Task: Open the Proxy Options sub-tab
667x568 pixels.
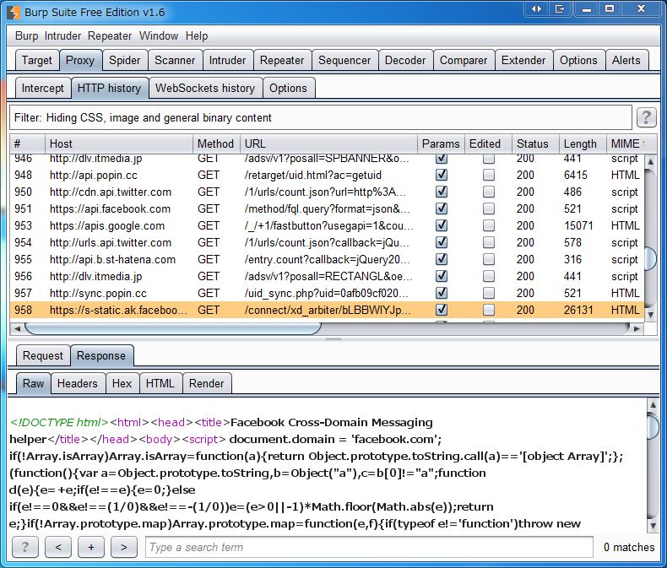Action: tap(288, 88)
